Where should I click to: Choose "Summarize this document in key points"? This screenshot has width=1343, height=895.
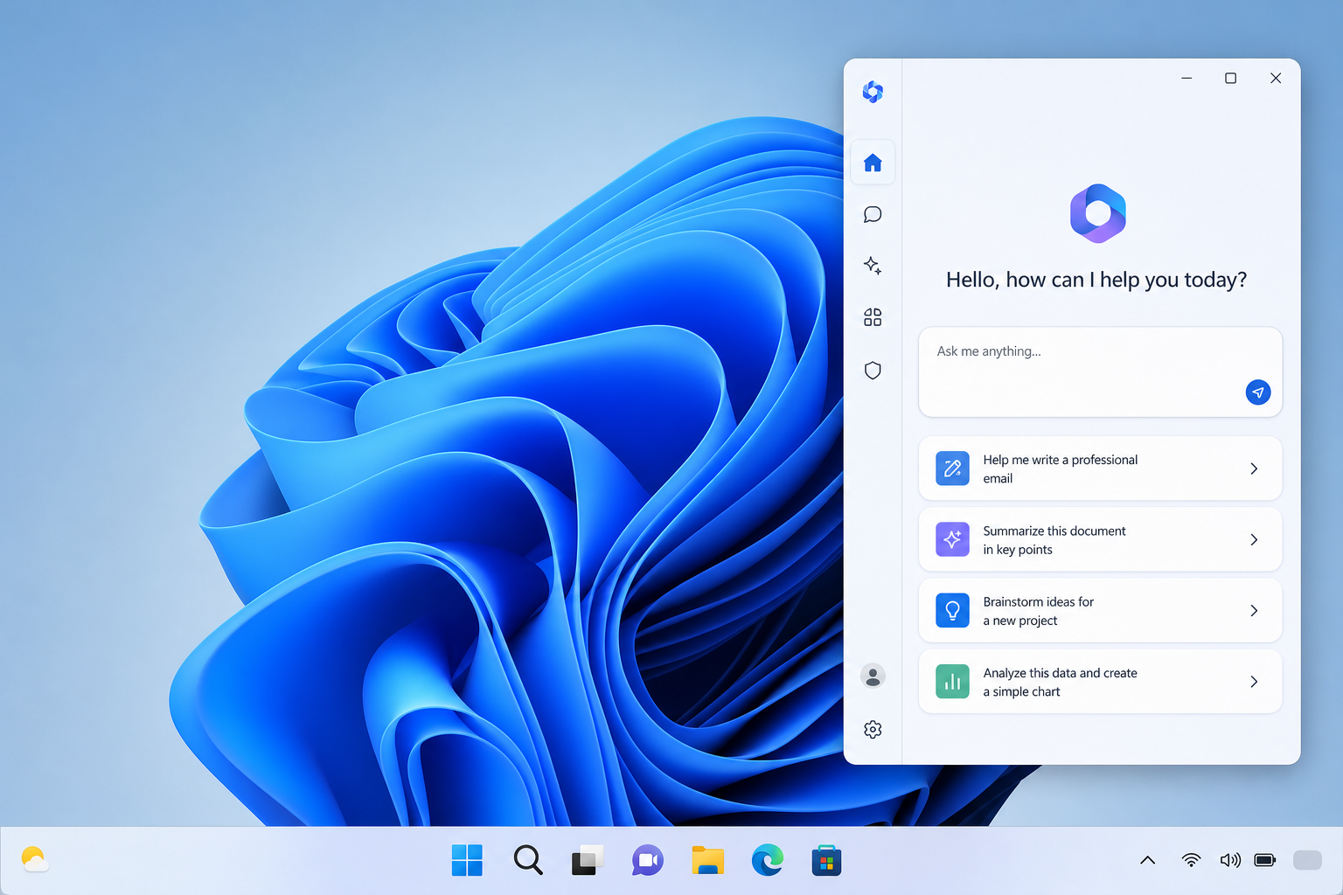coord(1100,539)
